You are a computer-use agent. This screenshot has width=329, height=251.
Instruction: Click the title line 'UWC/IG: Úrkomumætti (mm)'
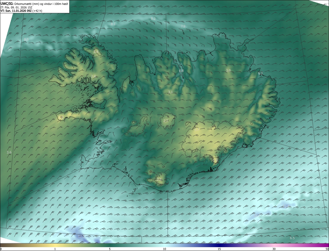(x=34, y=3)
